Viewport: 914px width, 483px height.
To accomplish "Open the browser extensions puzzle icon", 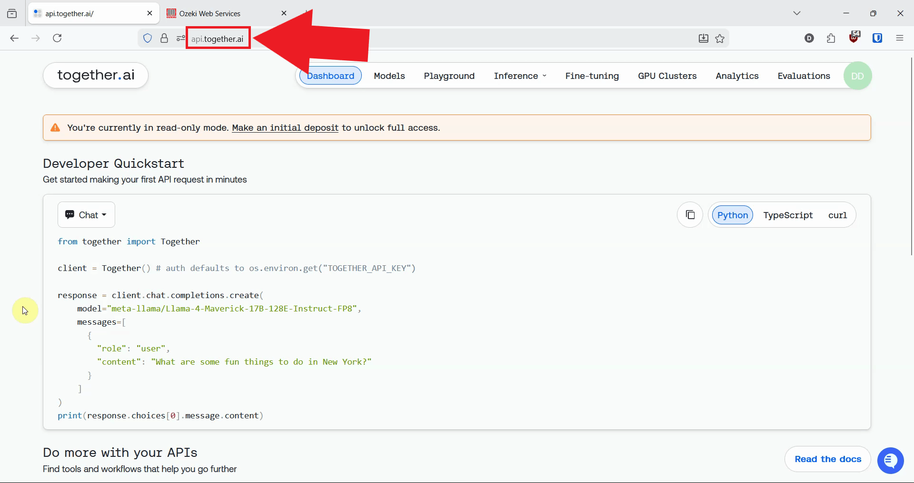I will click(831, 39).
